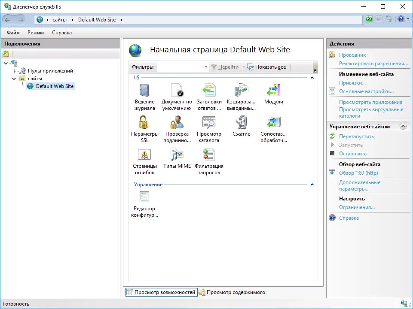
Task: Open Дополнительные параметры link
Action: (x=360, y=185)
